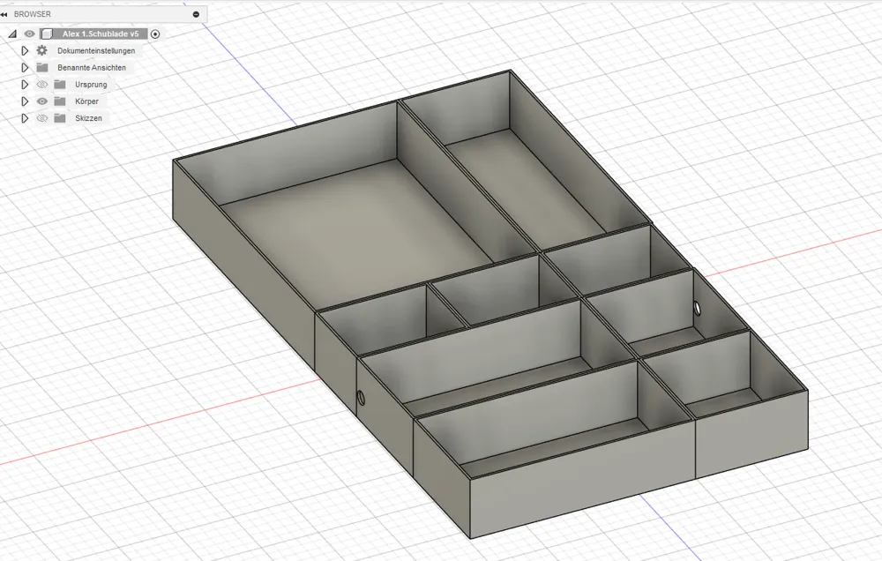This screenshot has height=561, width=882.
Task: Expand the Dokumenteinstellungen node
Action: coord(24,50)
